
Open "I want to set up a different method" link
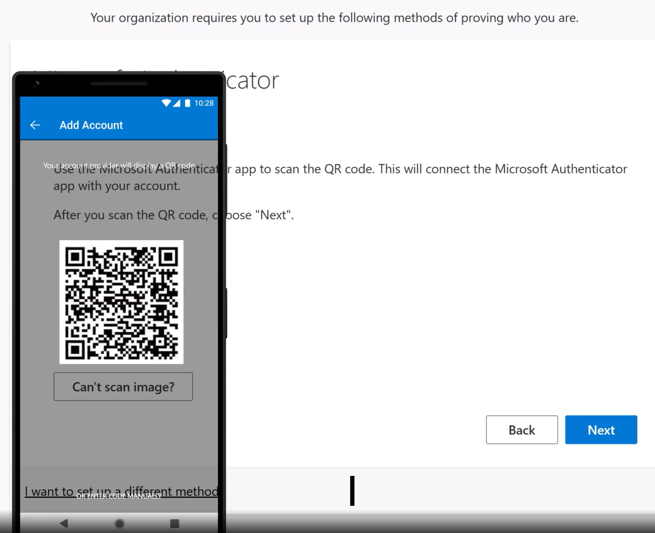121,491
